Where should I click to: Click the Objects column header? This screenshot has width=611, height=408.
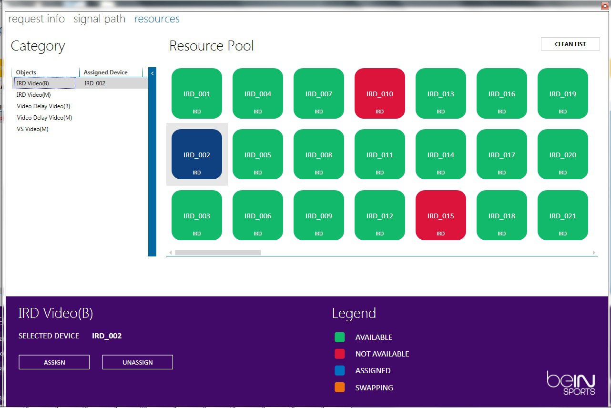pyautogui.click(x=46, y=72)
